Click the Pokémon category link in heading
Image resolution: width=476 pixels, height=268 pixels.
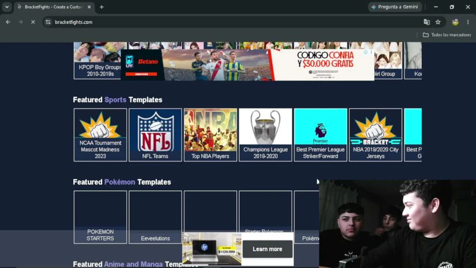120,182
